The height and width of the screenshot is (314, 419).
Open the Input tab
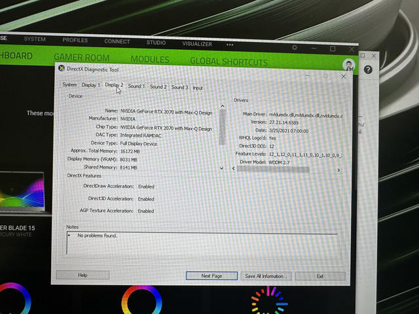(198, 88)
